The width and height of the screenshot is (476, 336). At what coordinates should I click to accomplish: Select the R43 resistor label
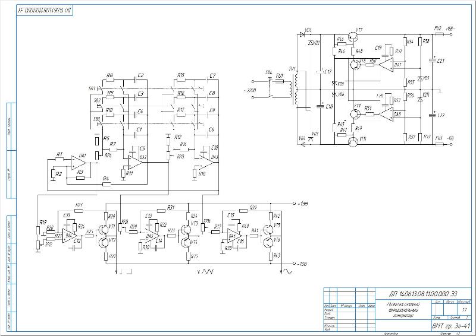(x=277, y=256)
